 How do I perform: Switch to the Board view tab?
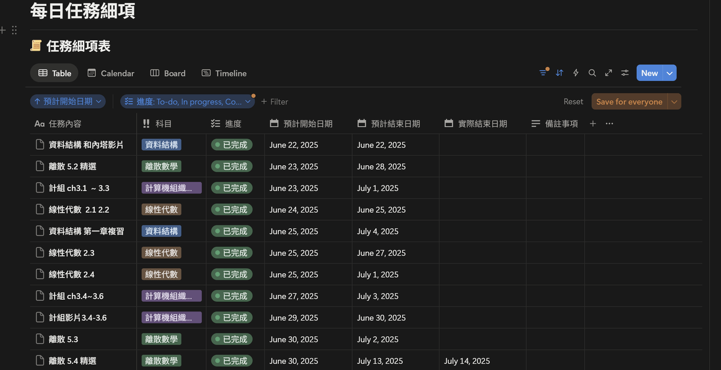point(168,73)
